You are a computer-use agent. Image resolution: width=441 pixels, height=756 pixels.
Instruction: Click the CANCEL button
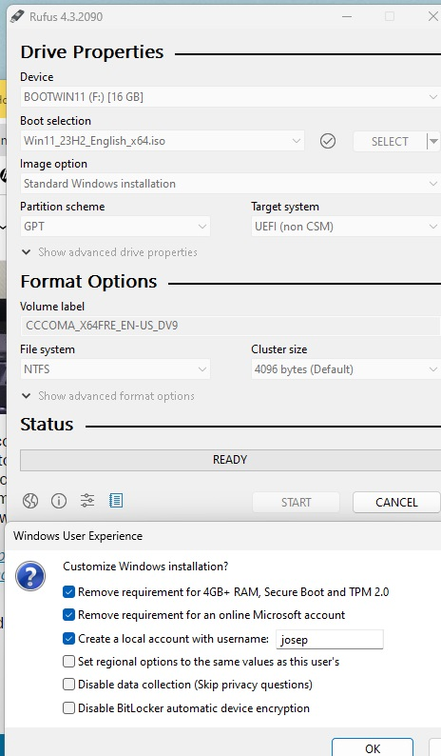[x=396, y=503]
